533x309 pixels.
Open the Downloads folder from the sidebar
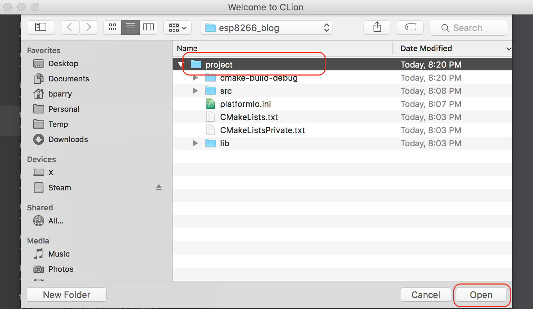point(68,139)
